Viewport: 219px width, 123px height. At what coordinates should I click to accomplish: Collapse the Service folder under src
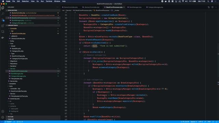click(13, 69)
